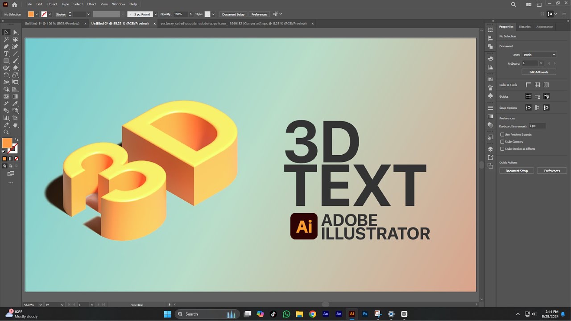The width and height of the screenshot is (571, 321).
Task: Select the Direct Selection tool
Action: 15,32
